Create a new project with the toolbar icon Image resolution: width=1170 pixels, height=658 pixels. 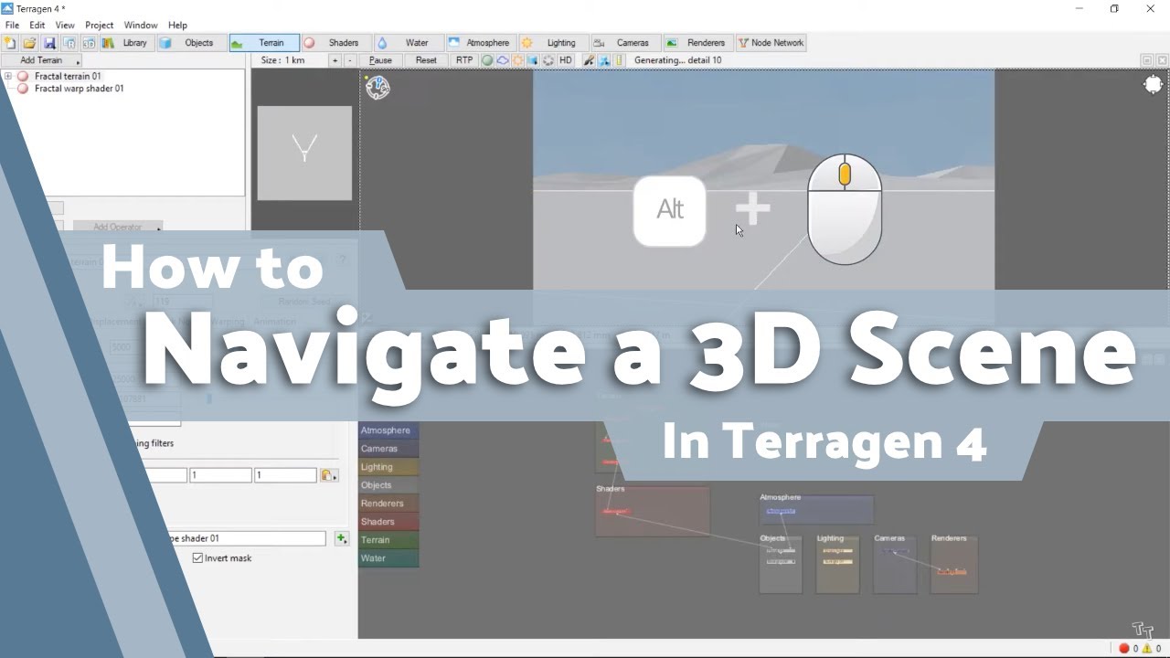pos(10,43)
